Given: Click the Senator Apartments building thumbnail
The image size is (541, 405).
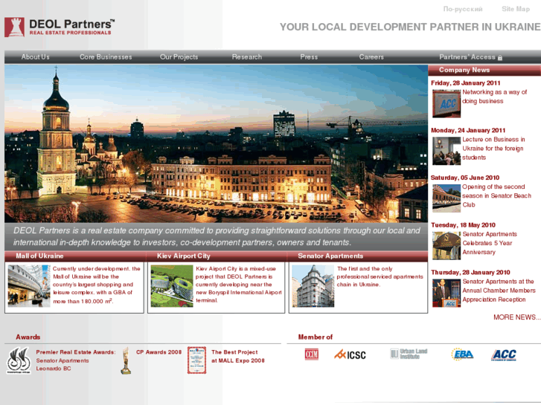Looking at the screenshot, I should (313, 286).
